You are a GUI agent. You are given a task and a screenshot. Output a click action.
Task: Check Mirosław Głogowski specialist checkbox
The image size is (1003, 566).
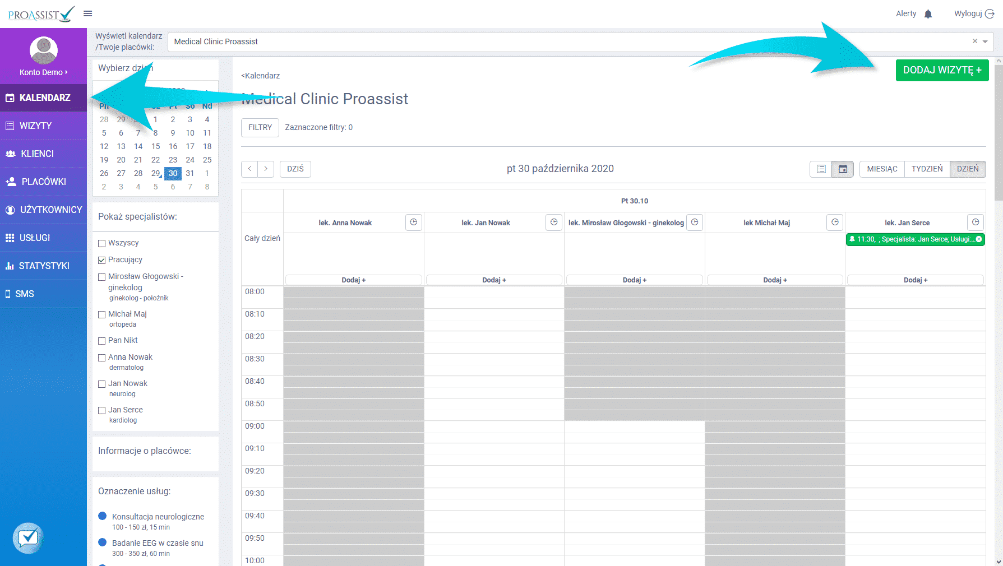pyautogui.click(x=102, y=277)
